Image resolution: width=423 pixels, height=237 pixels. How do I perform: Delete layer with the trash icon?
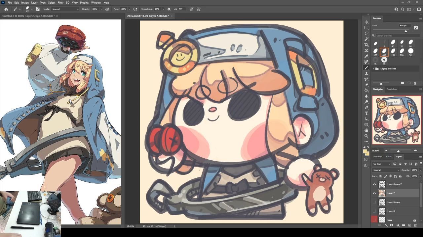click(x=415, y=225)
